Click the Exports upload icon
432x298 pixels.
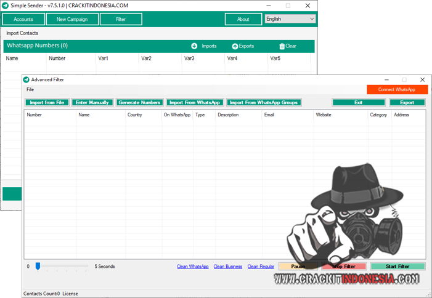coord(235,46)
